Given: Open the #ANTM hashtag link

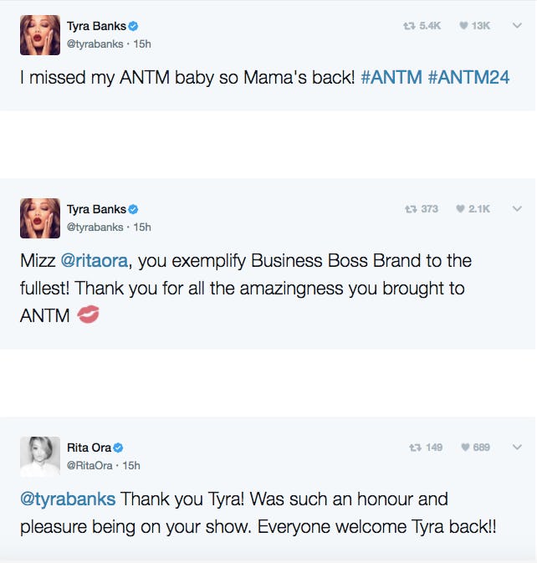Looking at the screenshot, I should tap(391, 77).
